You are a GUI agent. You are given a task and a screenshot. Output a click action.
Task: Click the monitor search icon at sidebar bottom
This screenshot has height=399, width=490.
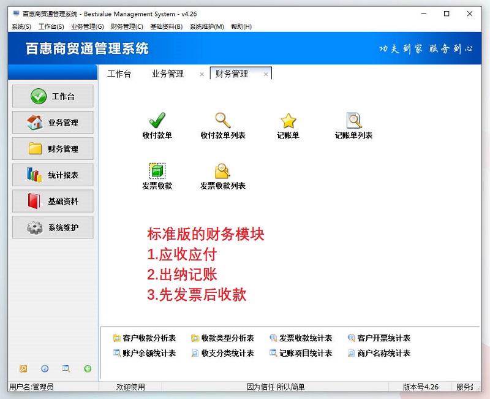tap(66, 369)
